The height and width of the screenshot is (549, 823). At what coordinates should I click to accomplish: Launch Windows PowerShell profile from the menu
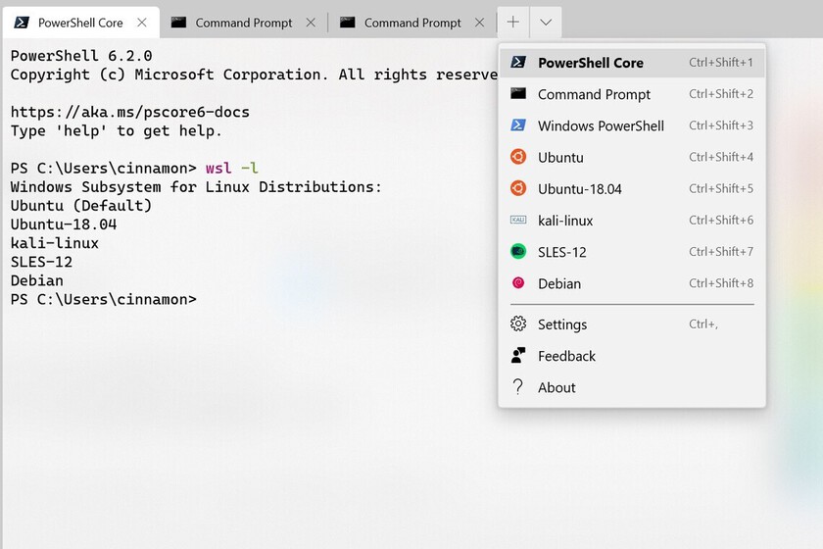(632, 125)
